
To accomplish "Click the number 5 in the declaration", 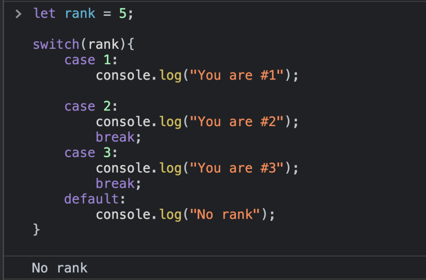I will point(124,13).
